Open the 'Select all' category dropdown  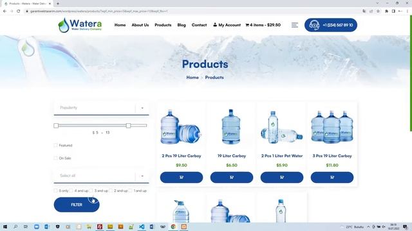[x=101, y=176]
